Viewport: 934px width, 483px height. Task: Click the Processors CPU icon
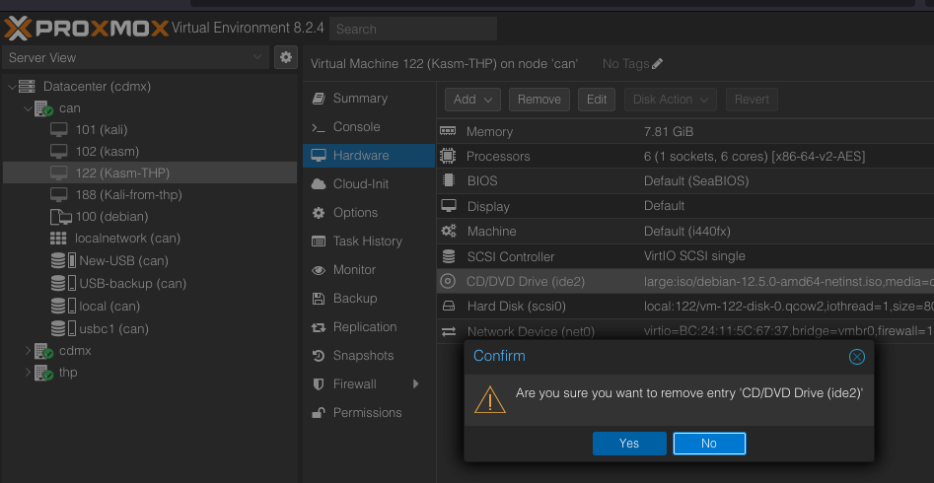(449, 156)
